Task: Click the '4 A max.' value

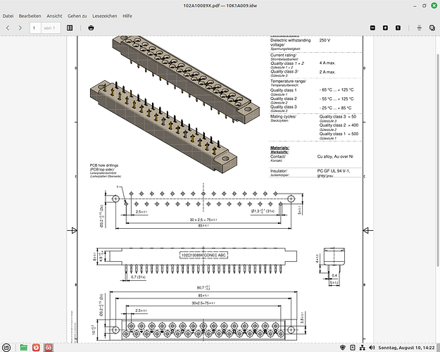Action: click(327, 63)
